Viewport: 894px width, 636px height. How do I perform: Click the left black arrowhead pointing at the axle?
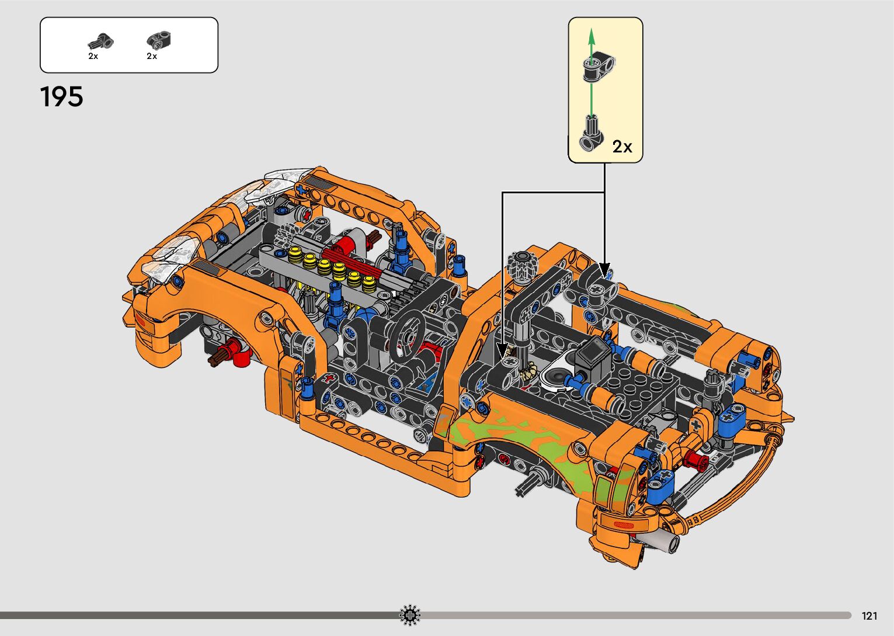(502, 349)
